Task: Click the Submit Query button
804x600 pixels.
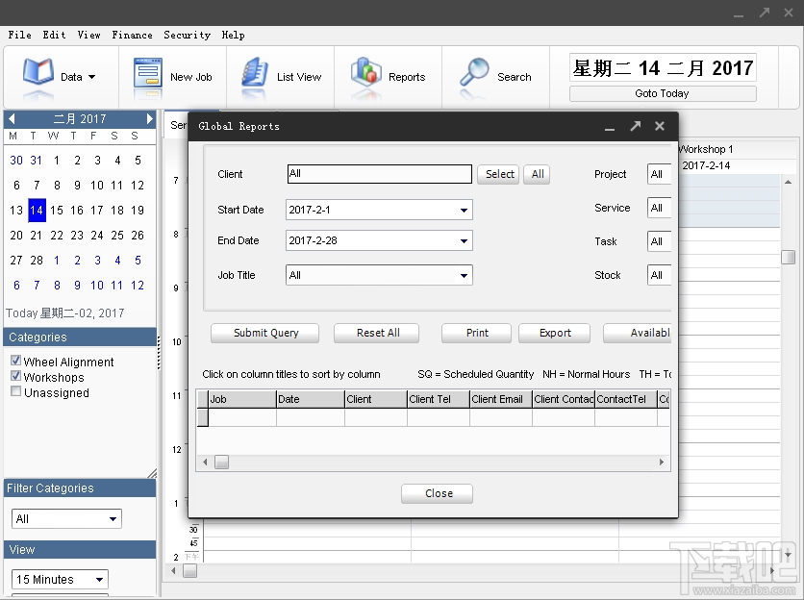Action: coord(264,333)
